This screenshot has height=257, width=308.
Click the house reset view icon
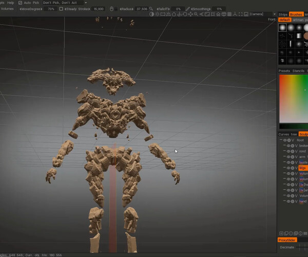(218, 14)
